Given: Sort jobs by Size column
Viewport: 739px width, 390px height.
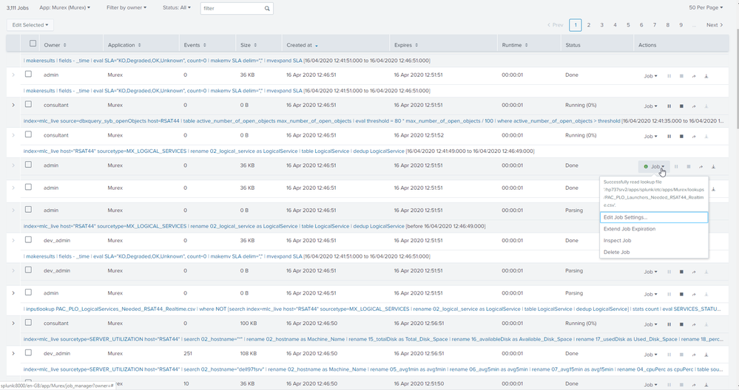Looking at the screenshot, I should (249, 45).
